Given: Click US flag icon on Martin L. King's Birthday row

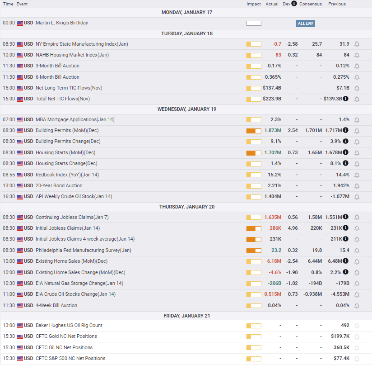Looking at the screenshot, I should [x=20, y=23].
